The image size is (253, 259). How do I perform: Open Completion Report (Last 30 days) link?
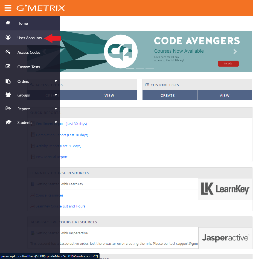[x=62, y=135]
